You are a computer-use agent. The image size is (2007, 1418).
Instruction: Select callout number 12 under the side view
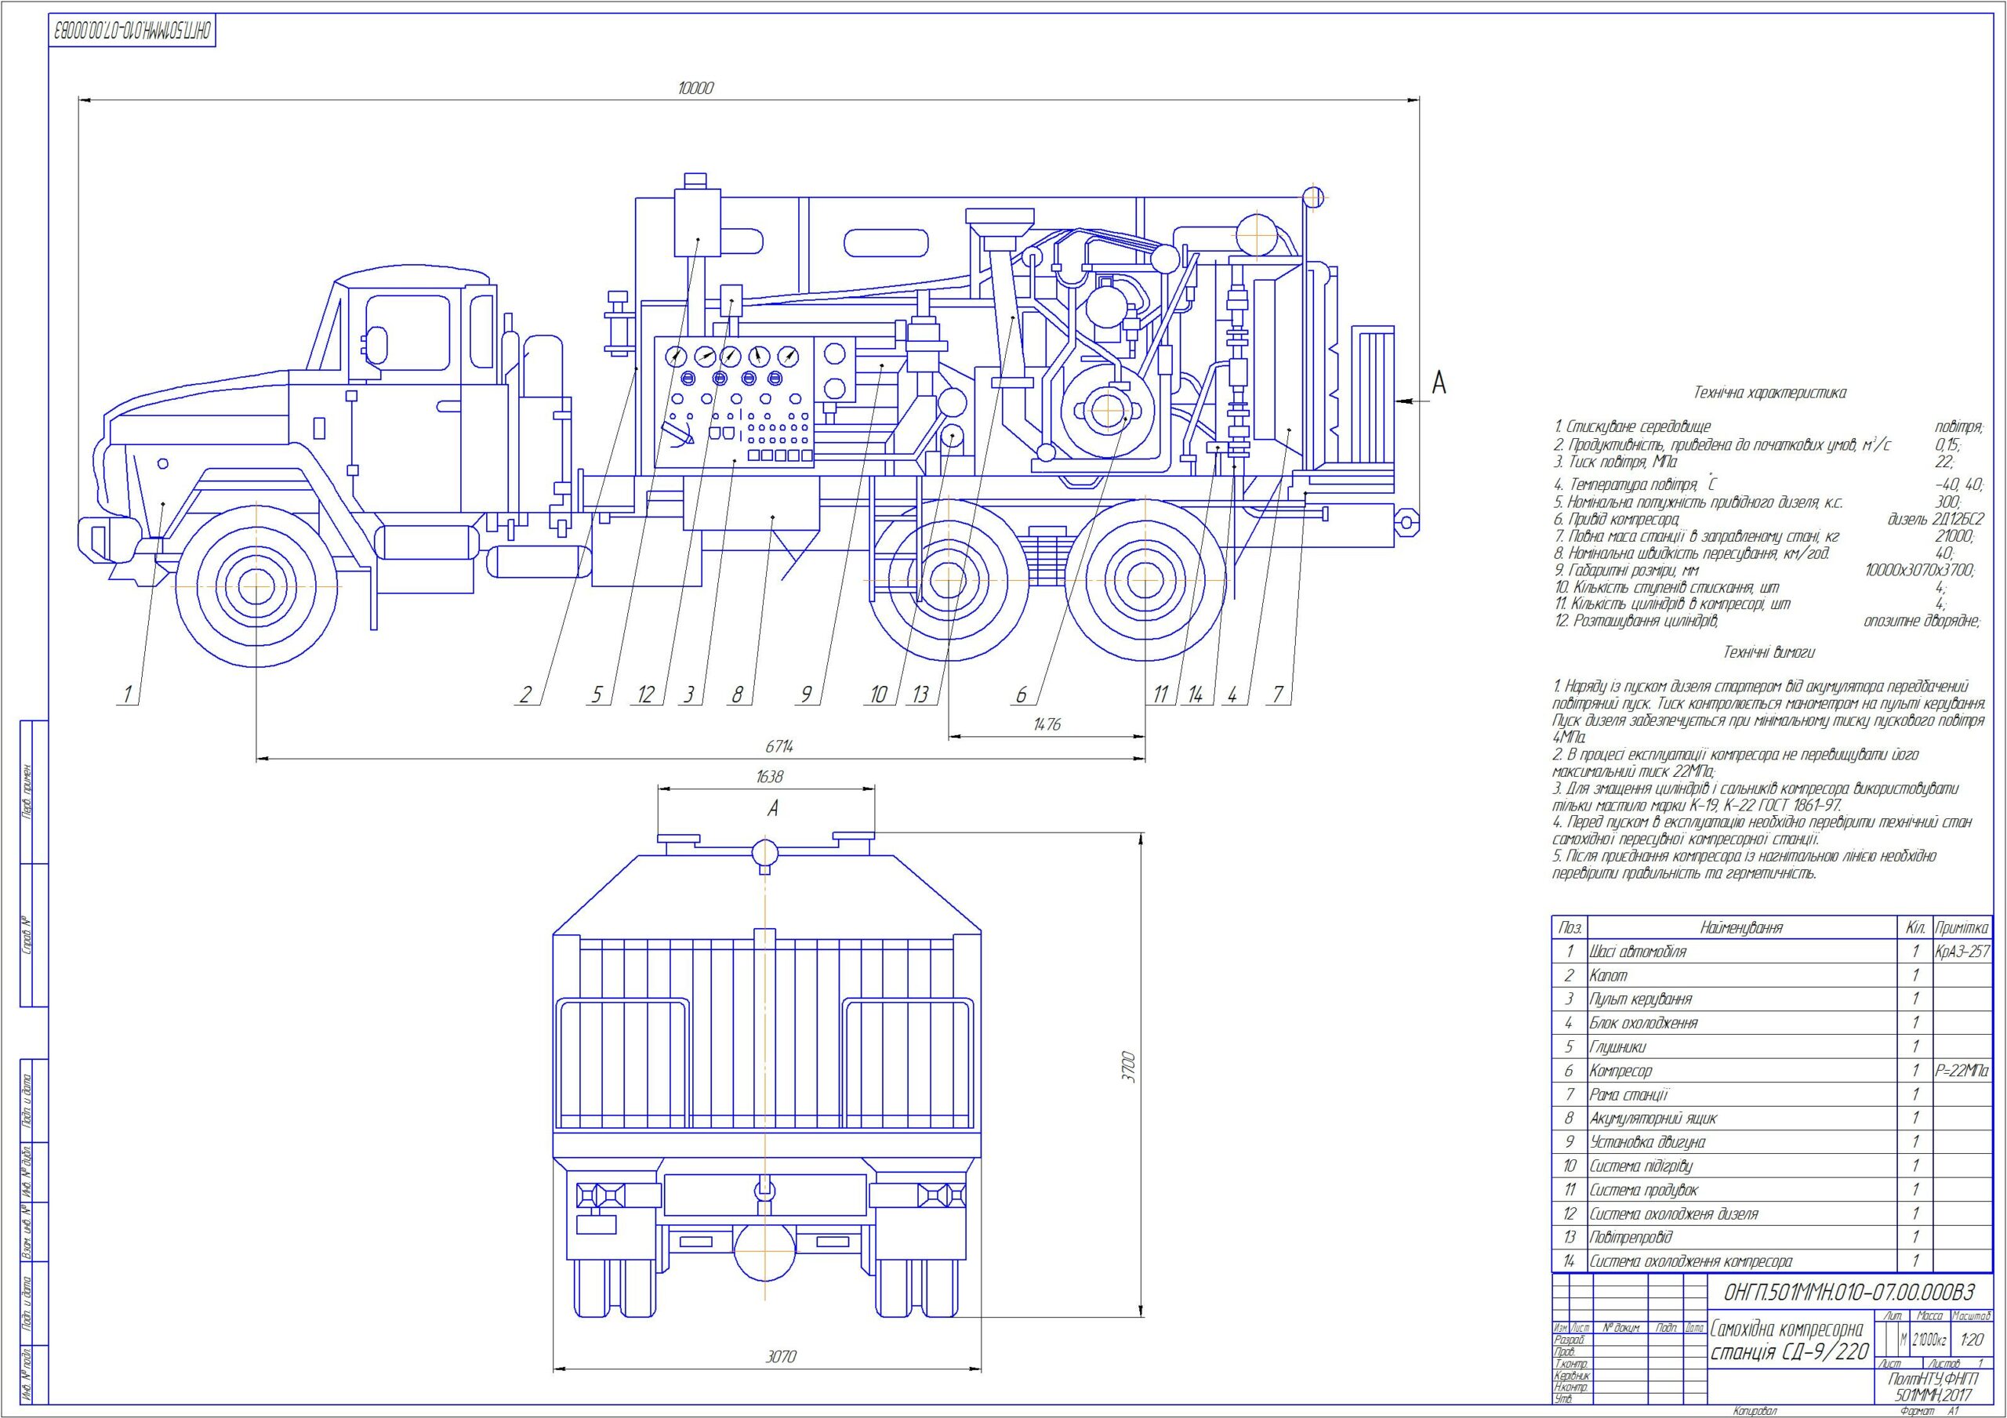[646, 695]
